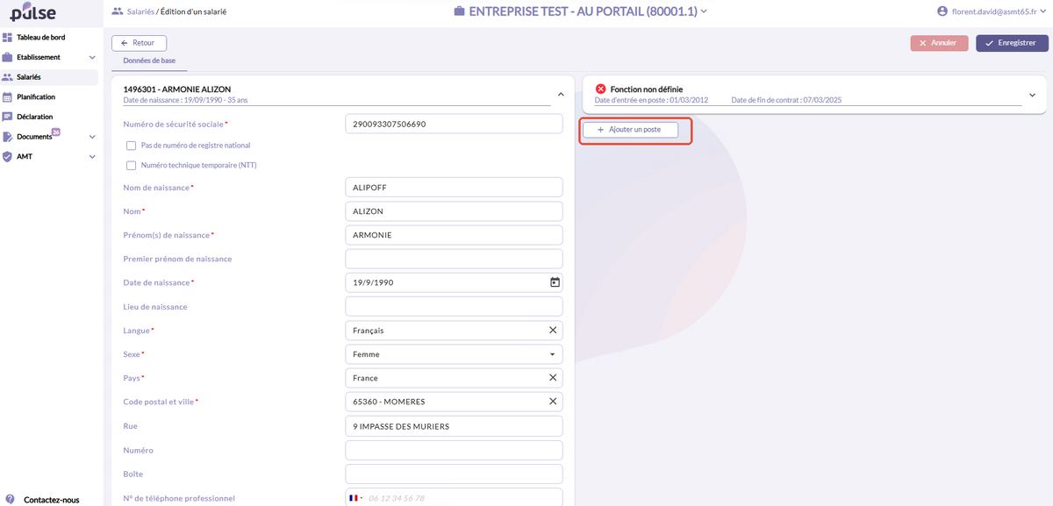Image resolution: width=1053 pixels, height=506 pixels.
Task: Open the Déclaration menu item
Action: 35,117
